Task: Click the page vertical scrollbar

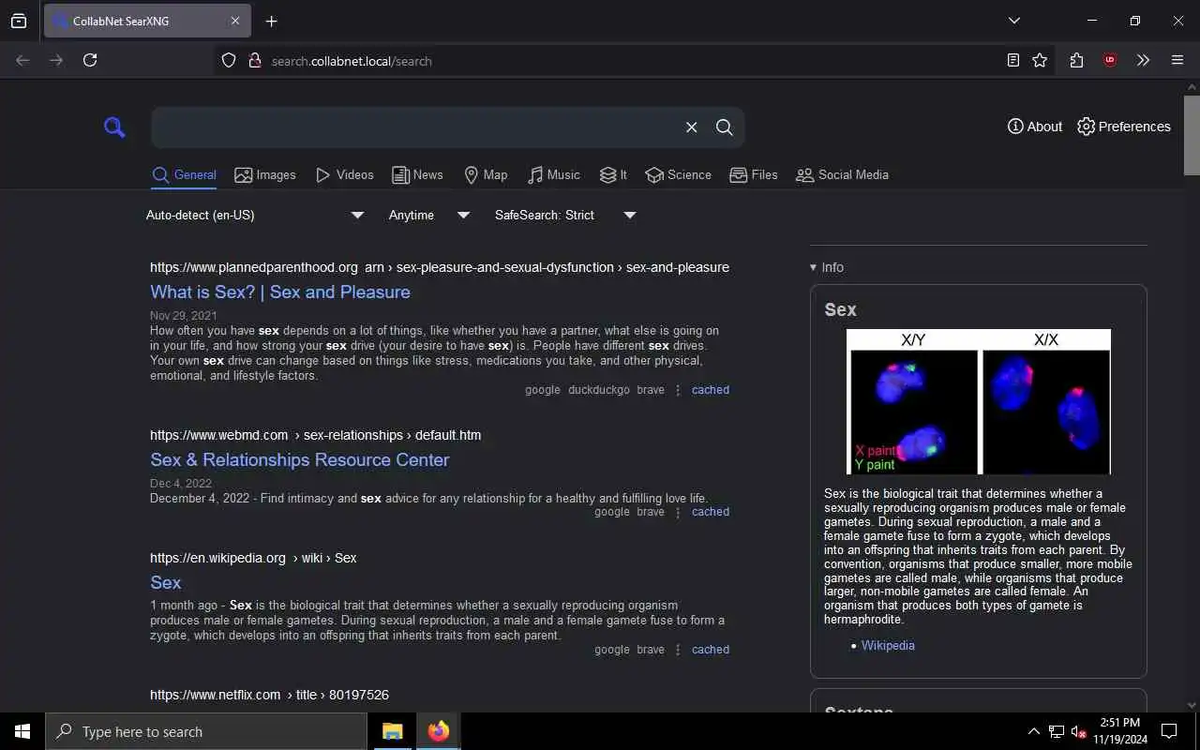Action: point(1192,134)
